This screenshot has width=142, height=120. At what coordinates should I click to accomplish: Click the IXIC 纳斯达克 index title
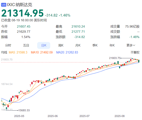click(x=19, y=5)
